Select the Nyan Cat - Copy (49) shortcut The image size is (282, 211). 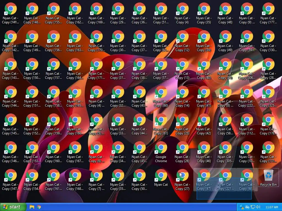click(225, 41)
